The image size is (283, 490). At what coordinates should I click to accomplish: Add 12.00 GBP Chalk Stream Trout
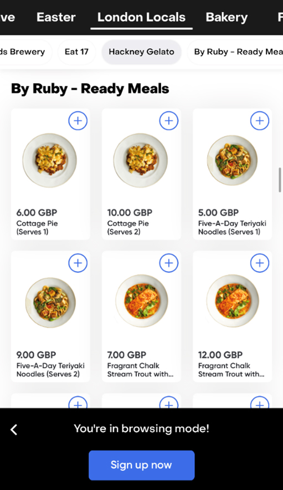tap(260, 263)
